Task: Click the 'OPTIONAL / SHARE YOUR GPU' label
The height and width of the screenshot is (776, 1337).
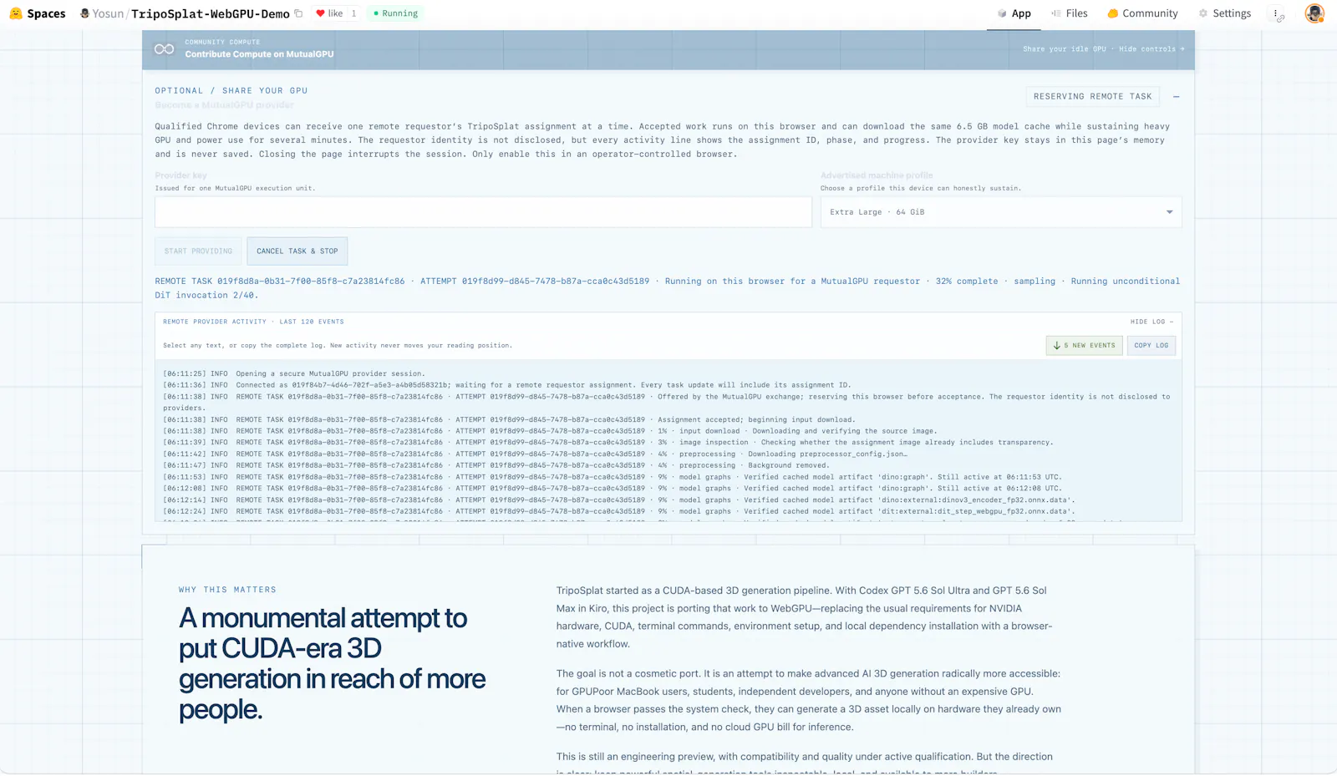Action: click(231, 91)
